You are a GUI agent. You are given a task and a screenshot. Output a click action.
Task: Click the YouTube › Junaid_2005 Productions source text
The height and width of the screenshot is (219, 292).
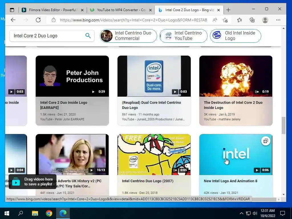point(153,119)
